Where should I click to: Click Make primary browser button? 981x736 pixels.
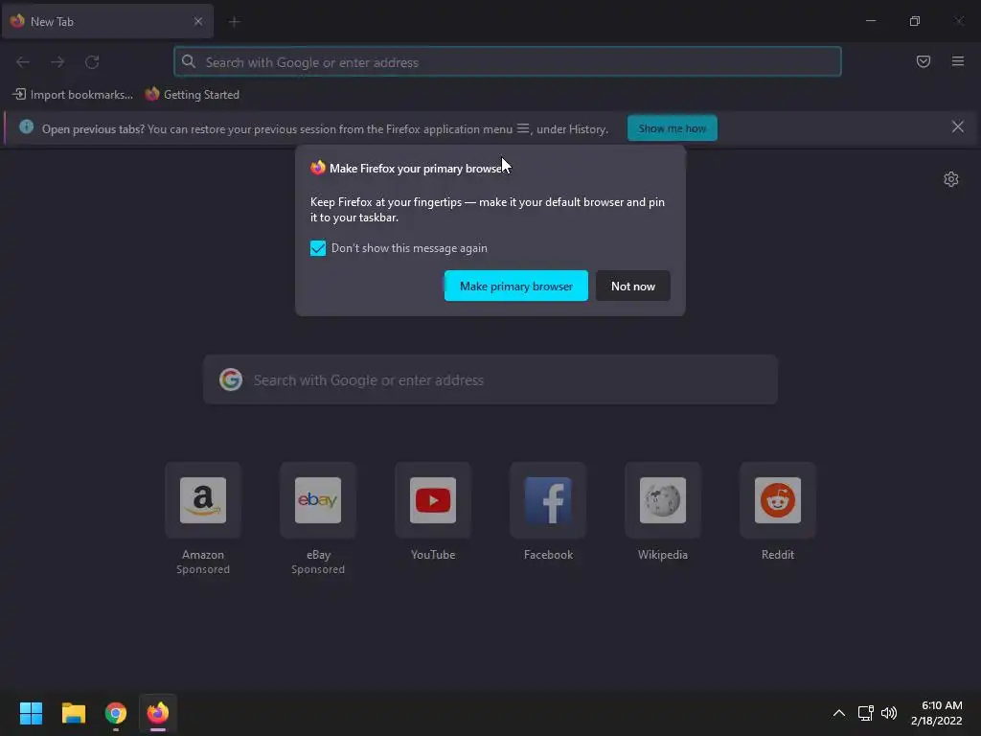[x=516, y=286]
